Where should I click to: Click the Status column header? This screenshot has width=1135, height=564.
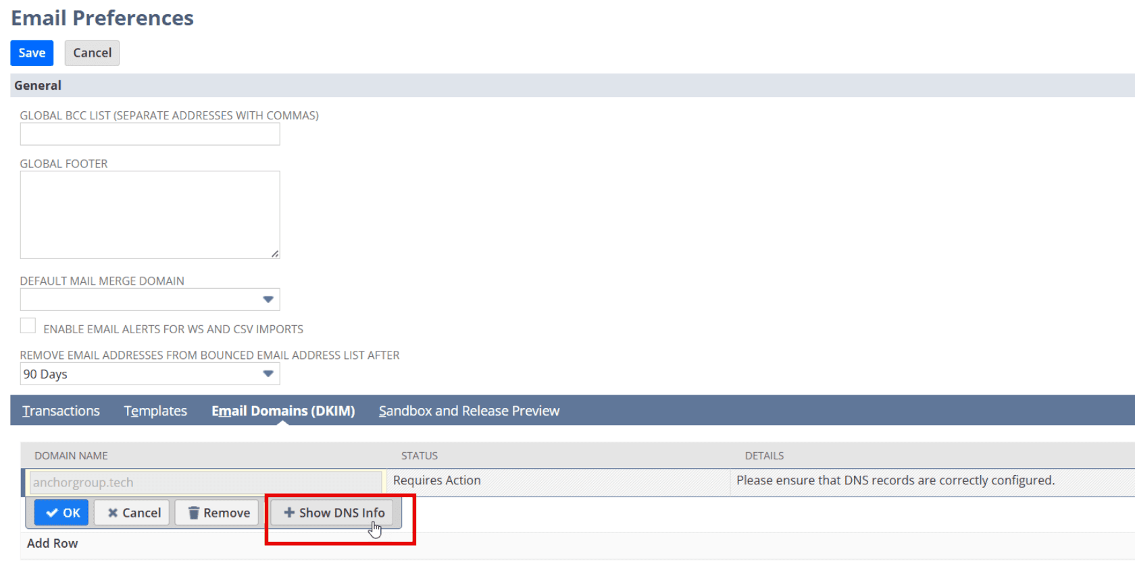(x=420, y=456)
